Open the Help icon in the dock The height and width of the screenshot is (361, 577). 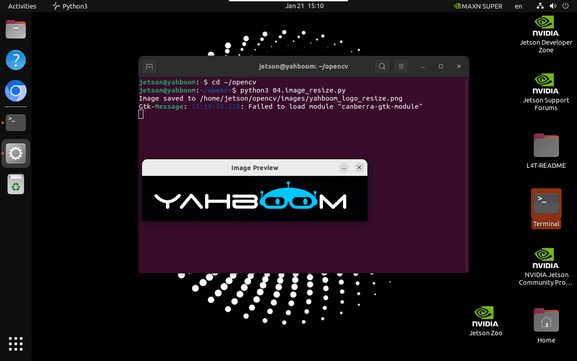click(16, 60)
